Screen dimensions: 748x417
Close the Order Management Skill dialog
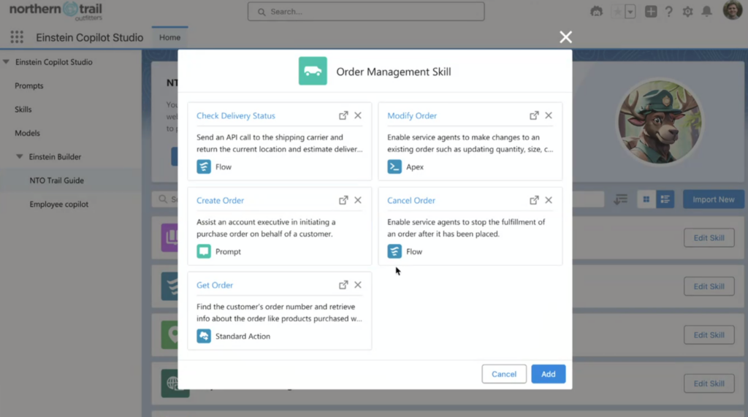[x=566, y=37]
